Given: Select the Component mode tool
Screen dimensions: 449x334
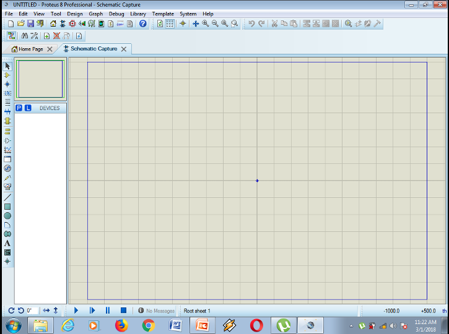Looking at the screenshot, I should click(x=7, y=75).
